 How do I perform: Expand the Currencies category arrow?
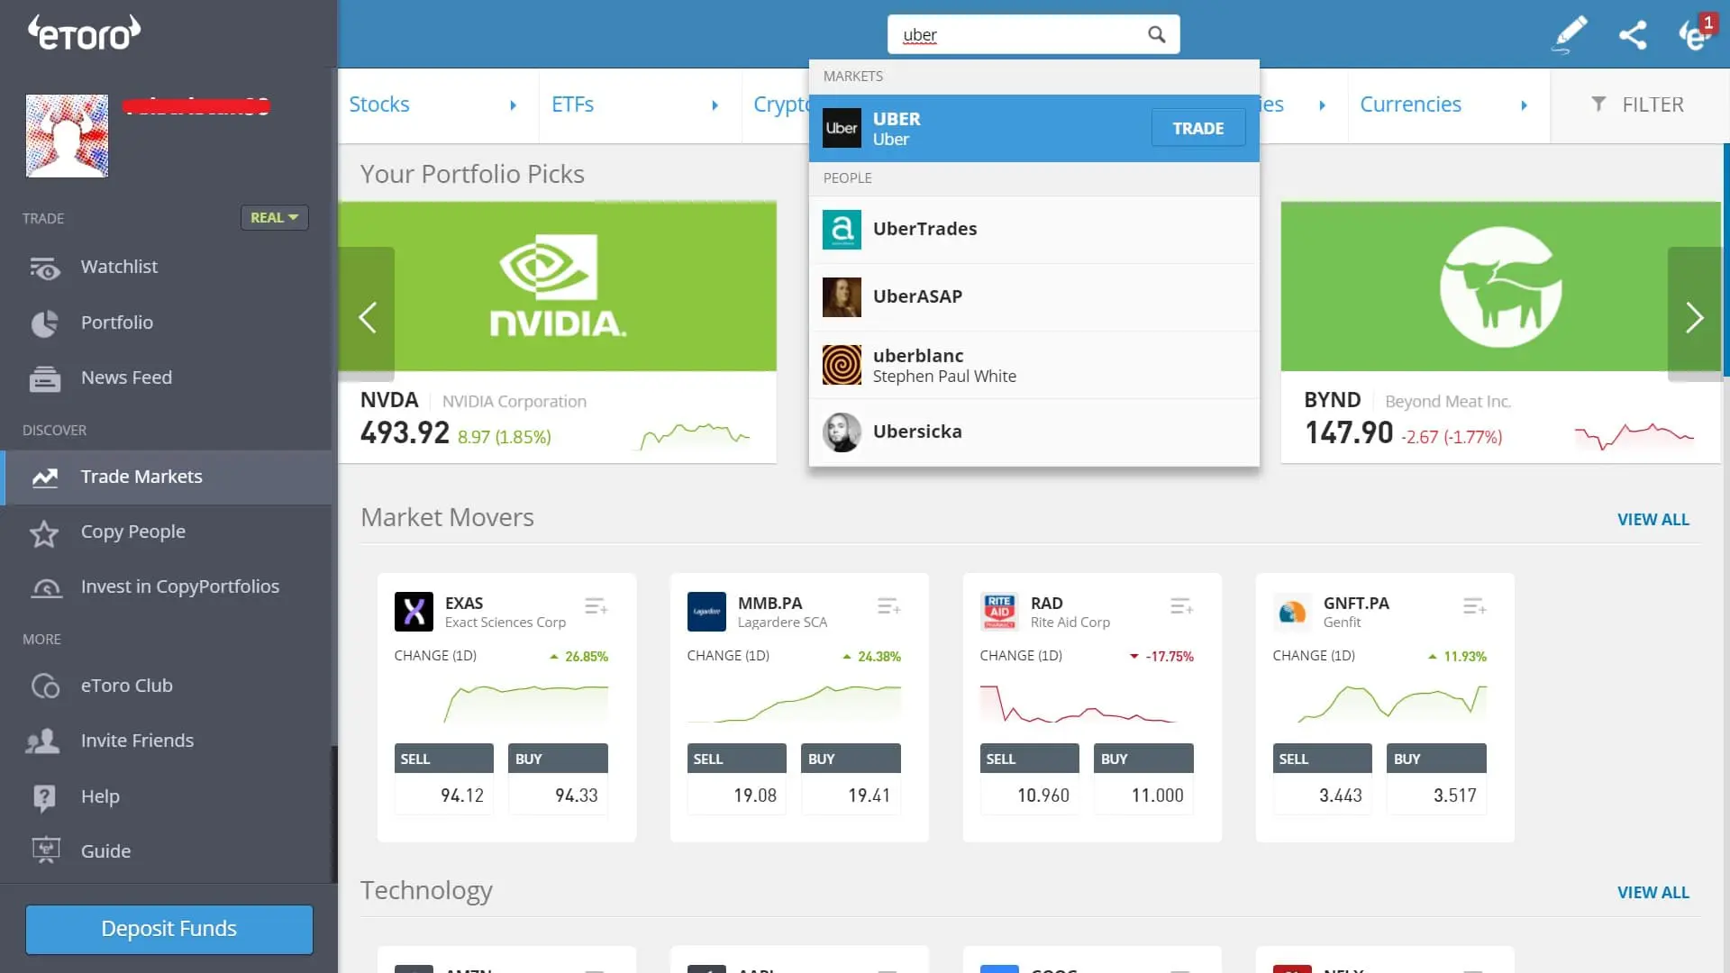click(x=1524, y=105)
